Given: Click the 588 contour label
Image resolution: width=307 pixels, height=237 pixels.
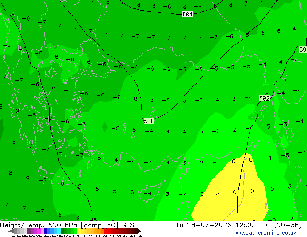Looking at the screenshot, I should pos(149,121).
